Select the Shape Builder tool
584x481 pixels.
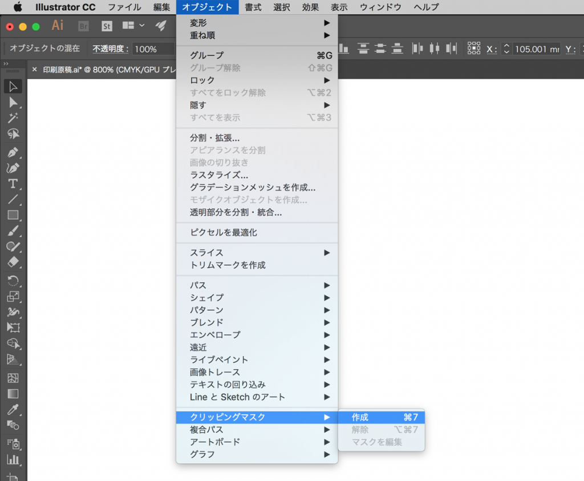pyautogui.click(x=13, y=343)
